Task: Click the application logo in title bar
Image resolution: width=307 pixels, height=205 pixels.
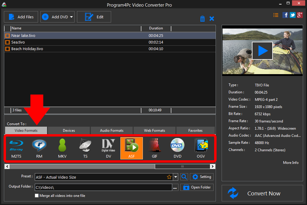Action: (x=4, y=4)
